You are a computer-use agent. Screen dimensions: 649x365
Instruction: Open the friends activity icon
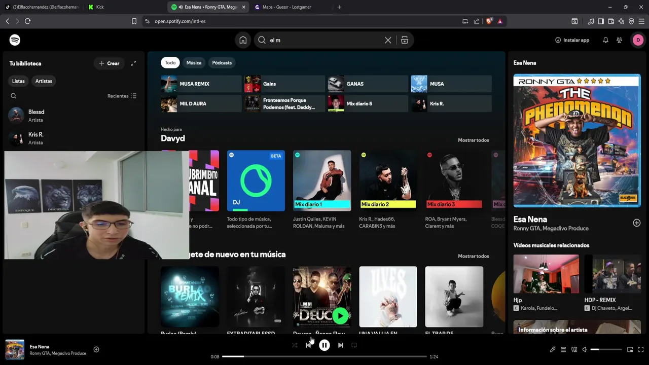tap(619, 40)
